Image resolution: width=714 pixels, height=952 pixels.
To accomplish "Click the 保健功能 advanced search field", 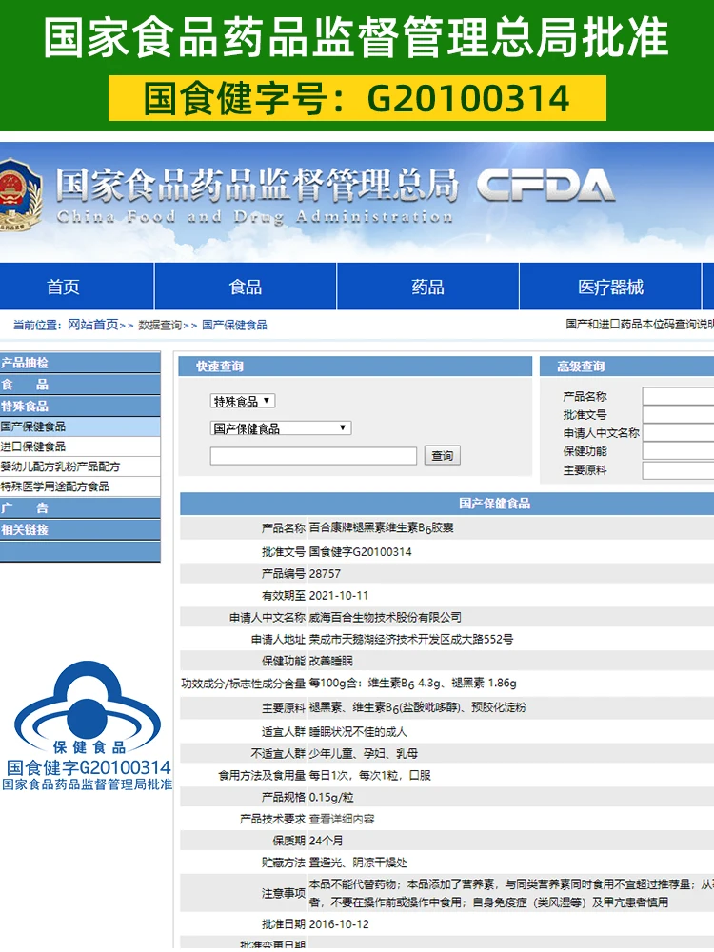I will (x=678, y=451).
